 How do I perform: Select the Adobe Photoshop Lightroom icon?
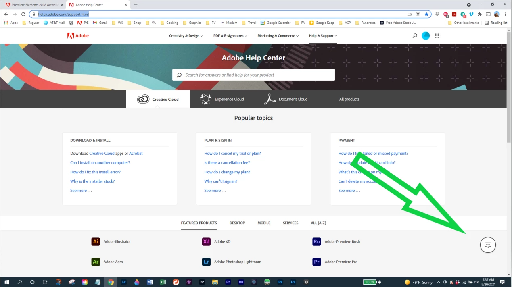(x=206, y=262)
